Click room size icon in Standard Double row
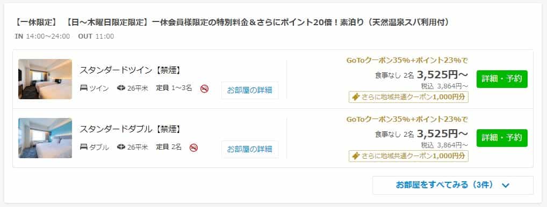 pos(121,147)
